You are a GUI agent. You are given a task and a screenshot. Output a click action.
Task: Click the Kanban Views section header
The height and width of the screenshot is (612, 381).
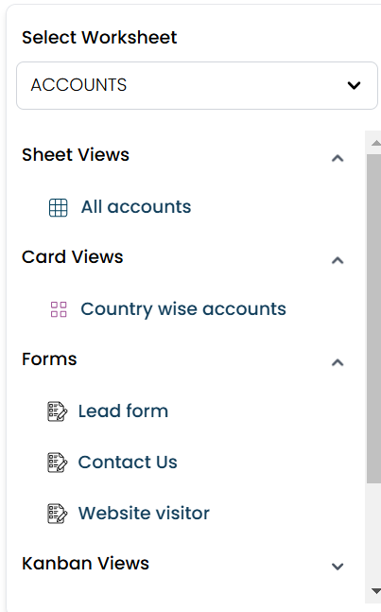tap(85, 563)
